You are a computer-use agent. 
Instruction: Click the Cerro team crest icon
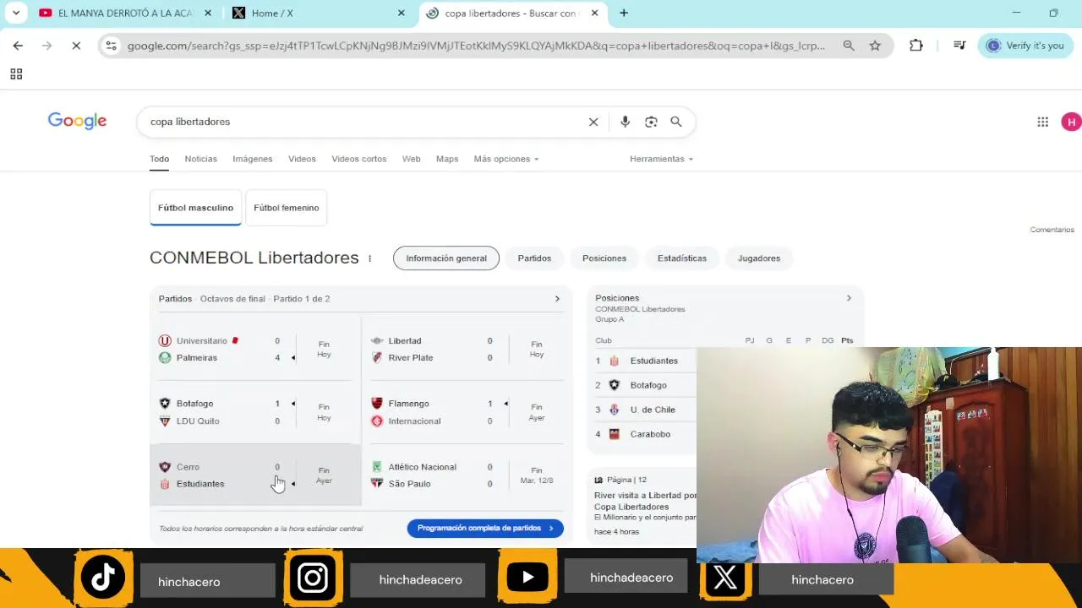165,467
